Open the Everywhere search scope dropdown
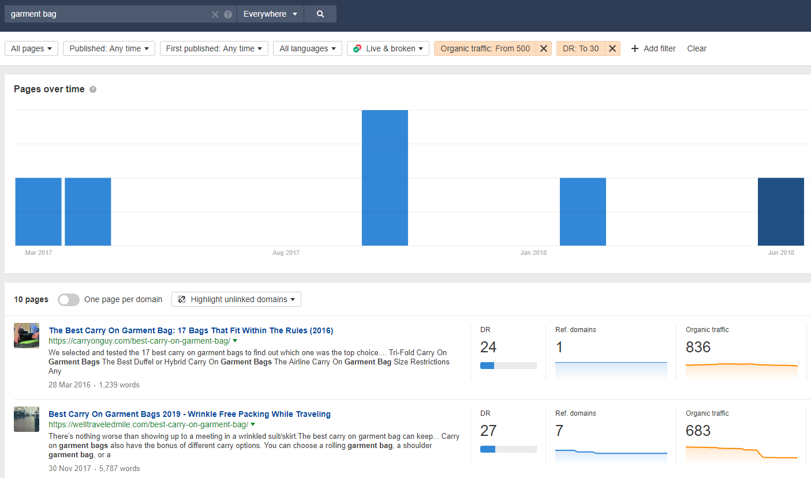This screenshot has height=478, width=811. coord(270,14)
